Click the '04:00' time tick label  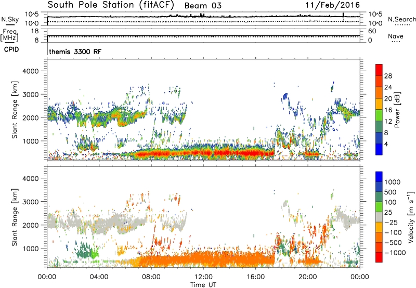click(99, 277)
